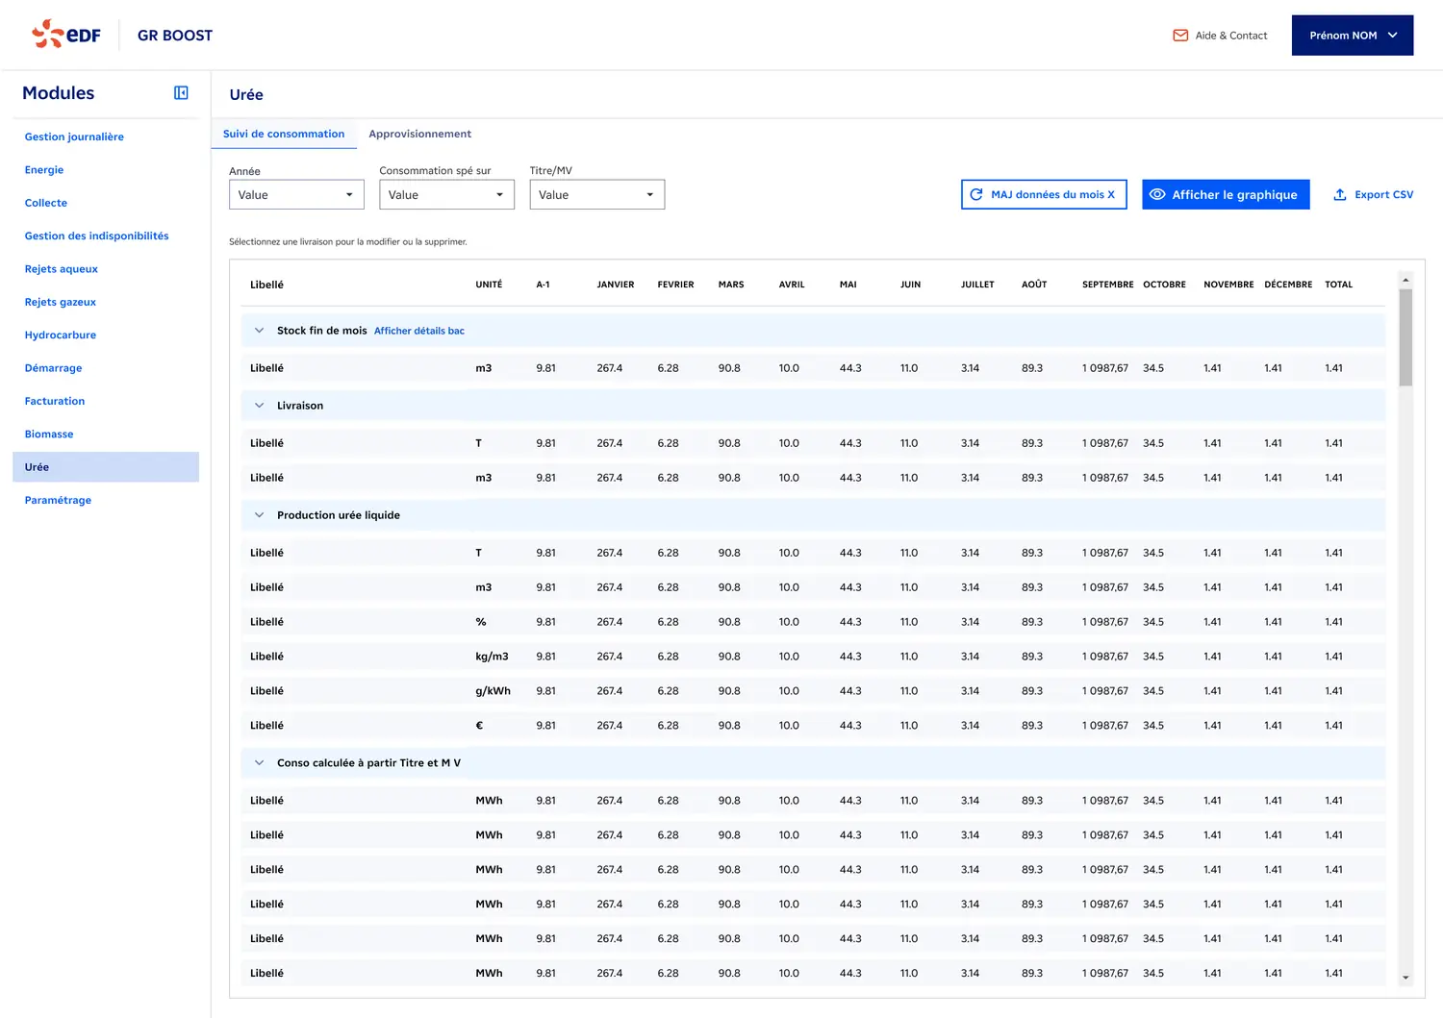
Task: Open the Rejets aqueux module
Action: 62,269
